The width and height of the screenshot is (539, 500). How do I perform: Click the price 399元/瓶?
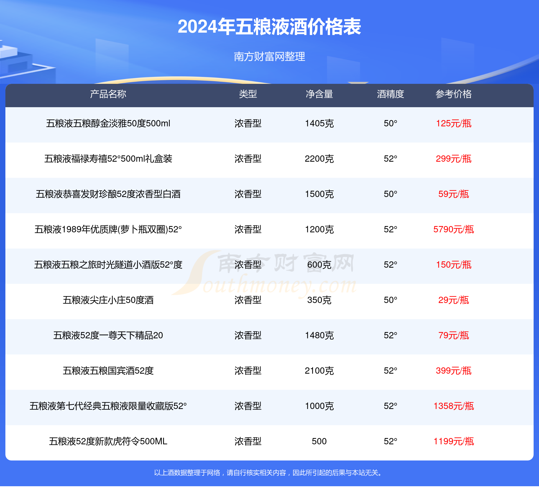click(454, 371)
